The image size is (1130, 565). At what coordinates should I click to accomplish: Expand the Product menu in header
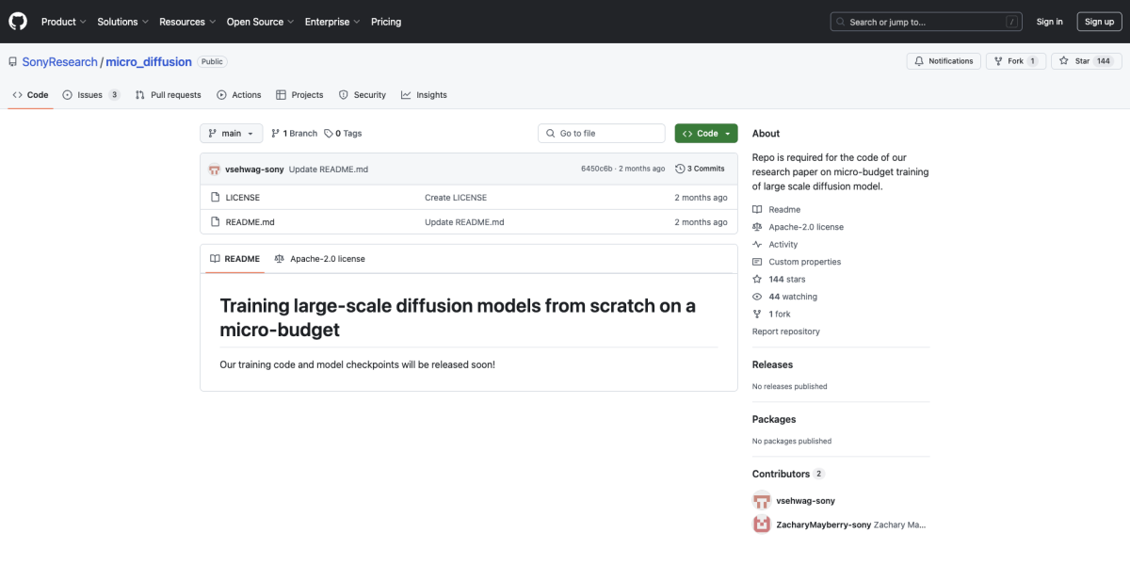(64, 22)
